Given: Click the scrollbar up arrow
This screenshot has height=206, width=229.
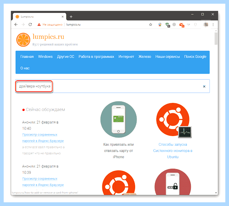Looking at the screenshot, I should (216, 31).
